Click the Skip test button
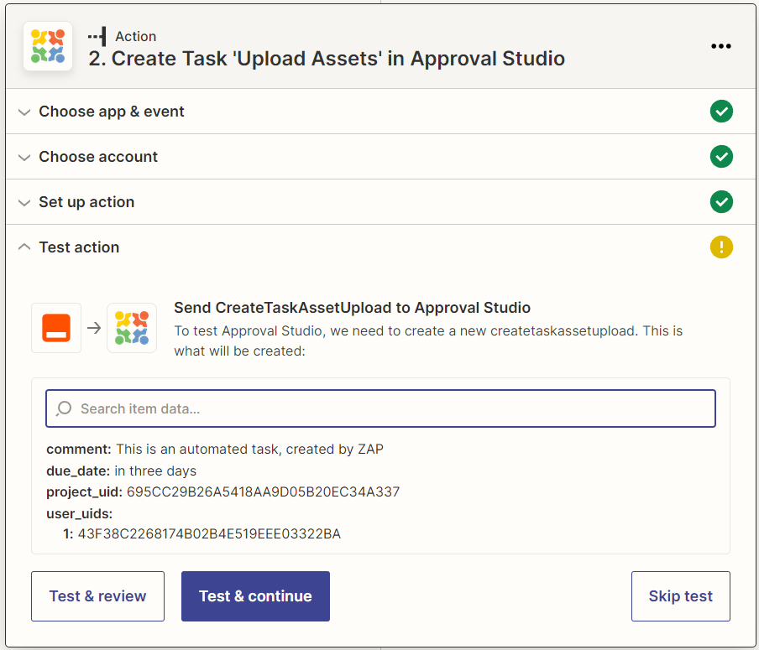759x650 pixels. (680, 596)
